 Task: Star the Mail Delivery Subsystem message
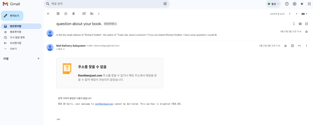[285, 46]
